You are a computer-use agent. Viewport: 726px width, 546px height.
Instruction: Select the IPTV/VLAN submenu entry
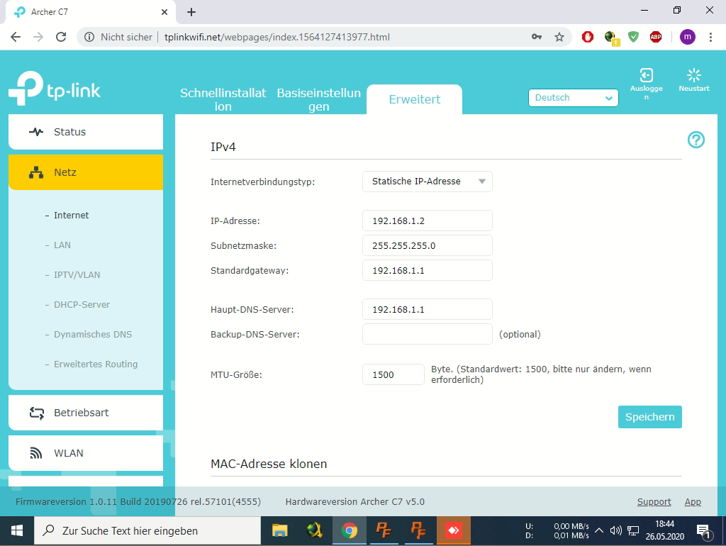point(77,274)
